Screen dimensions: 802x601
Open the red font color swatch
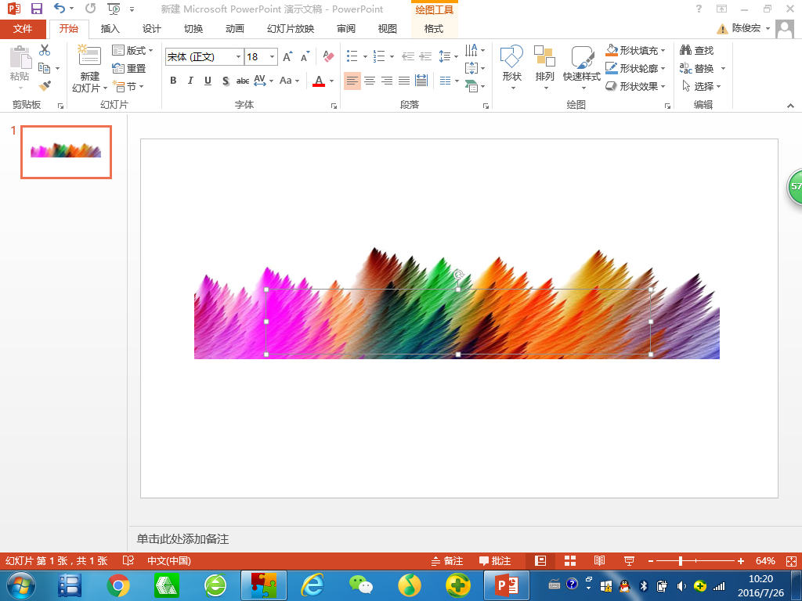(x=319, y=81)
